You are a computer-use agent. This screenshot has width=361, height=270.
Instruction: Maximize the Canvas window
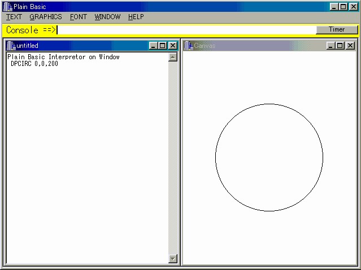[x=340, y=46]
